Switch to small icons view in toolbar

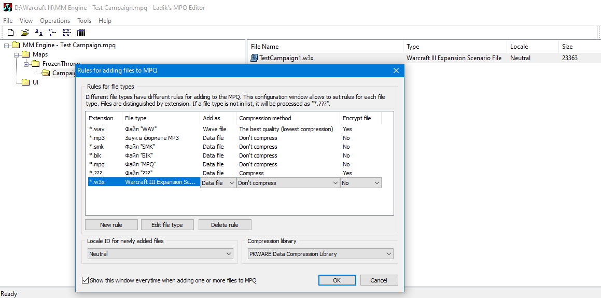(x=52, y=33)
